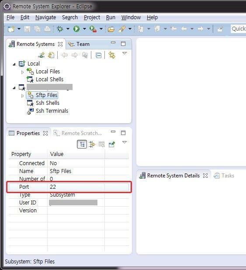Minimize the Properties view panel

[x=113, y=132]
